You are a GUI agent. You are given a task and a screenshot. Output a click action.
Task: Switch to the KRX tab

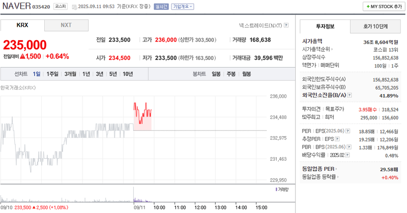[x=22, y=25]
